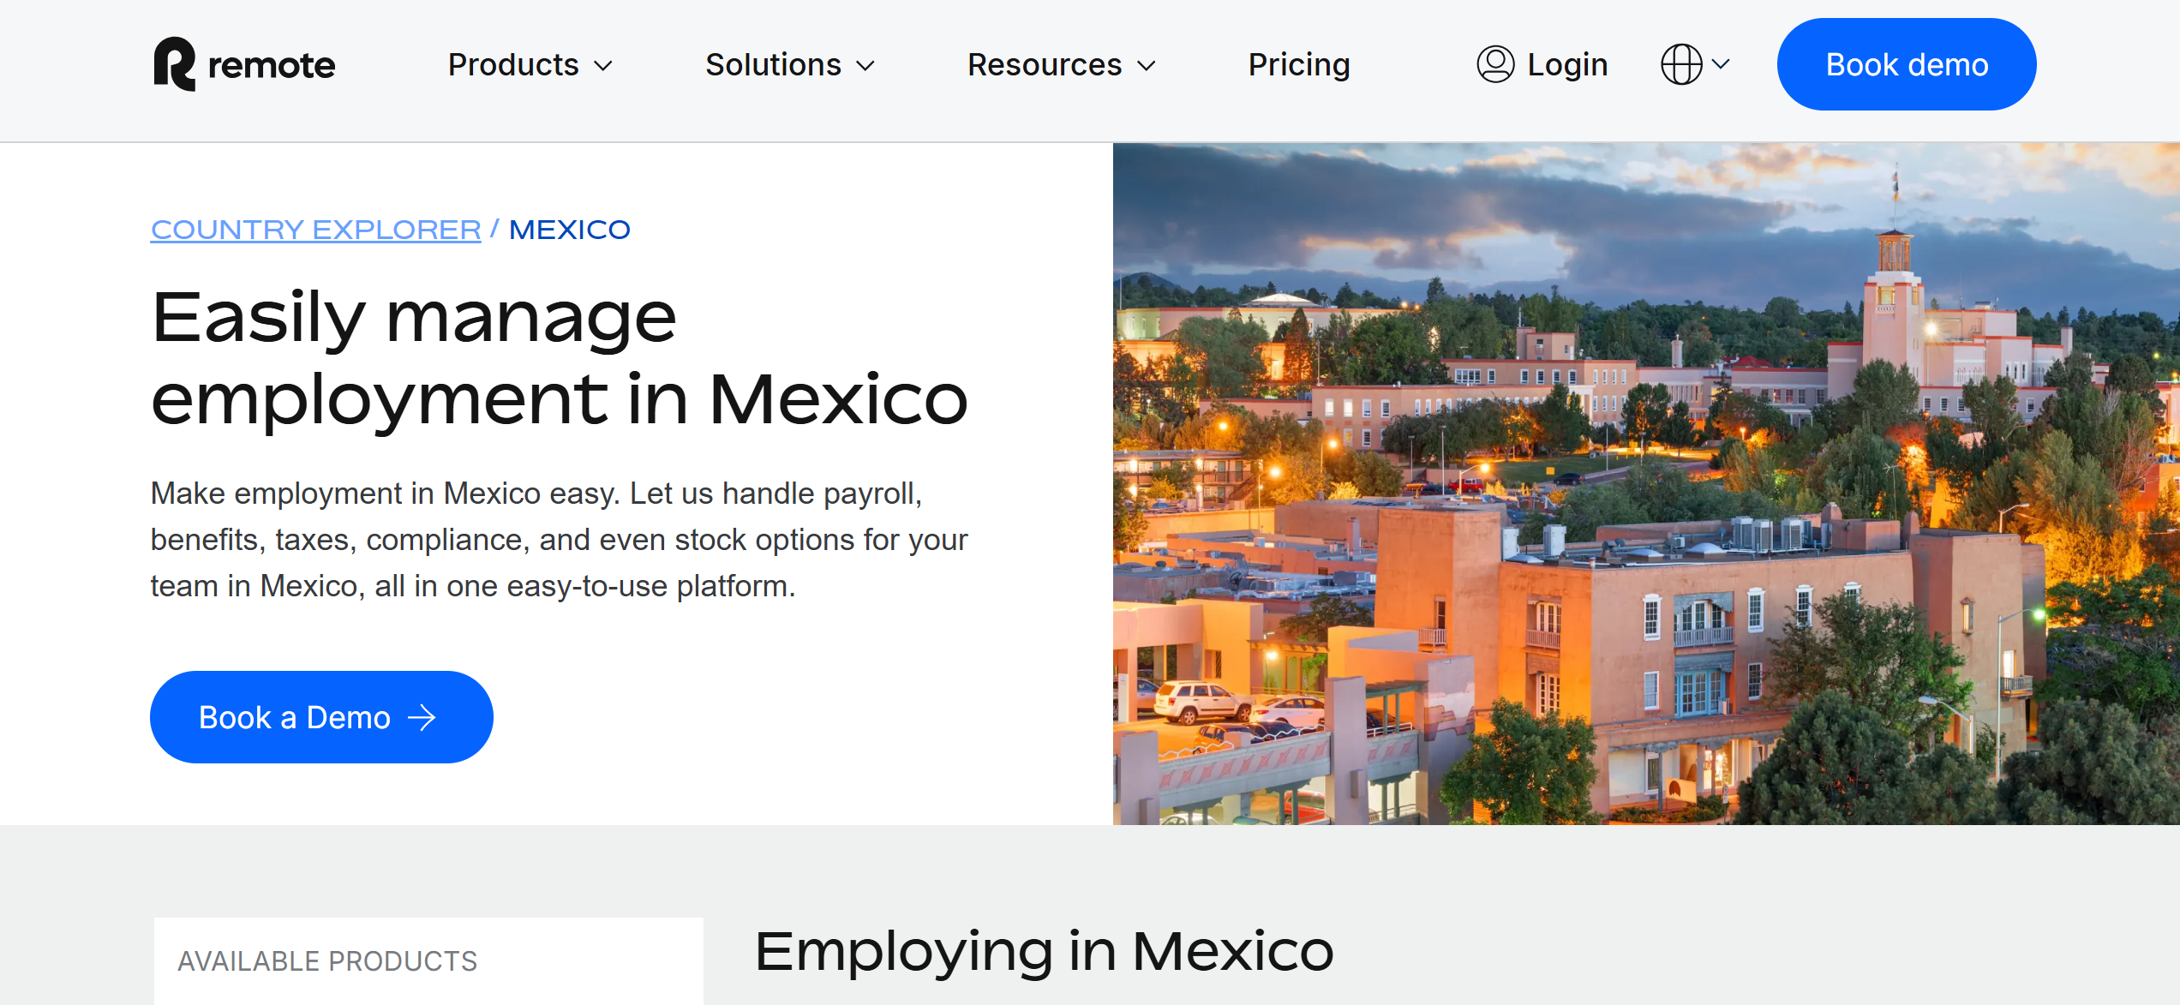This screenshot has width=2180, height=1005.
Task: Expand the Products chevron
Action: (x=603, y=66)
